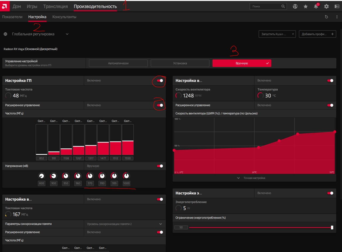Click frequency value field 852
The height and width of the screenshot is (252, 342).
[x=41, y=158]
